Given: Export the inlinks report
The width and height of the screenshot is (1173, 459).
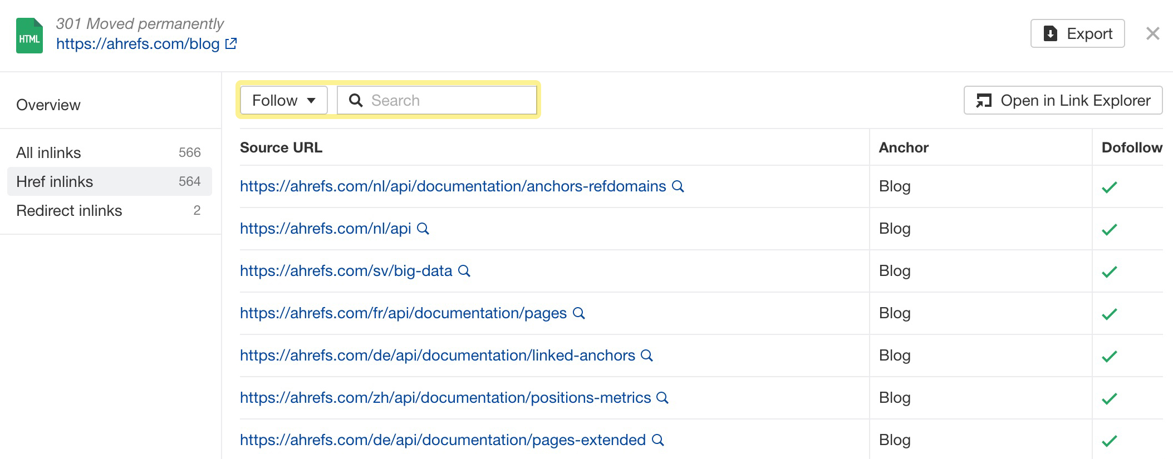Looking at the screenshot, I should coord(1077,33).
